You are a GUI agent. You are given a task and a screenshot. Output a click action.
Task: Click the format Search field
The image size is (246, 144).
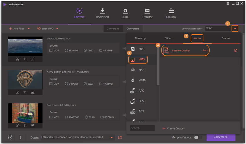[142, 128]
